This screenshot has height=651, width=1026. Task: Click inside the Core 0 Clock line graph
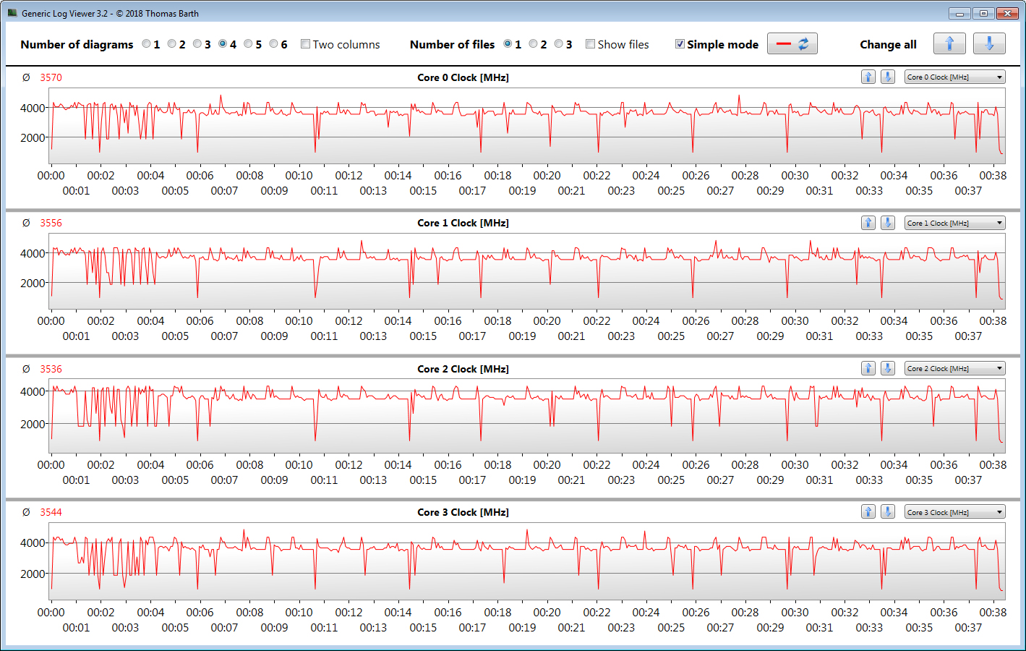coord(527,126)
